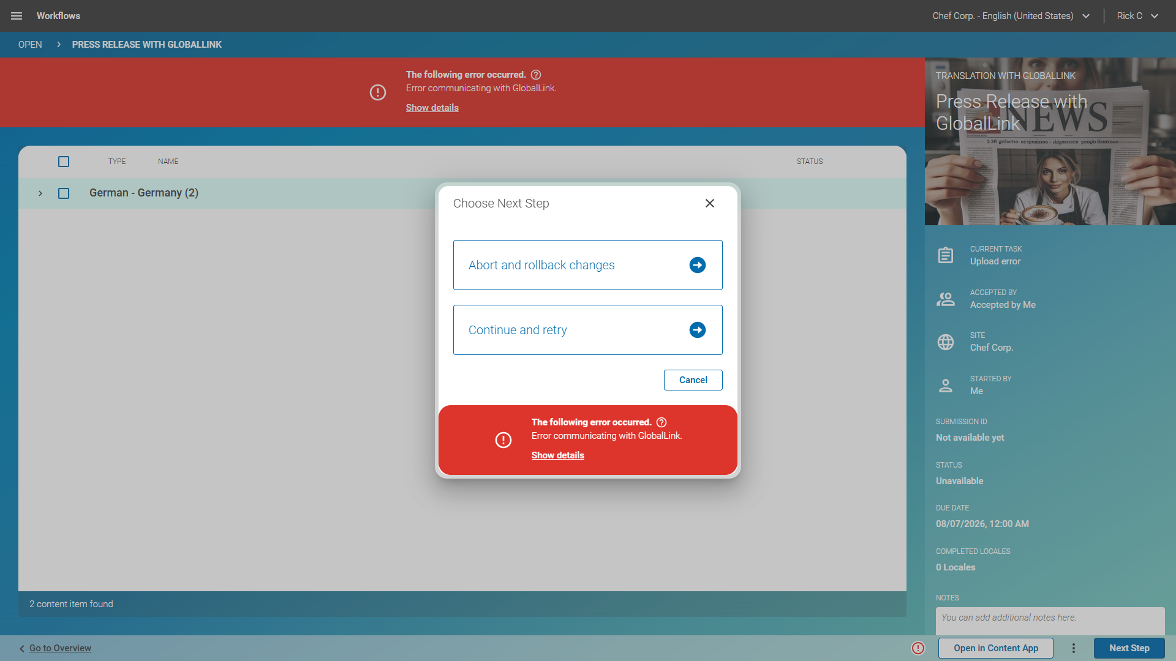Click the 'Not available yet' submission ID value

970,438
